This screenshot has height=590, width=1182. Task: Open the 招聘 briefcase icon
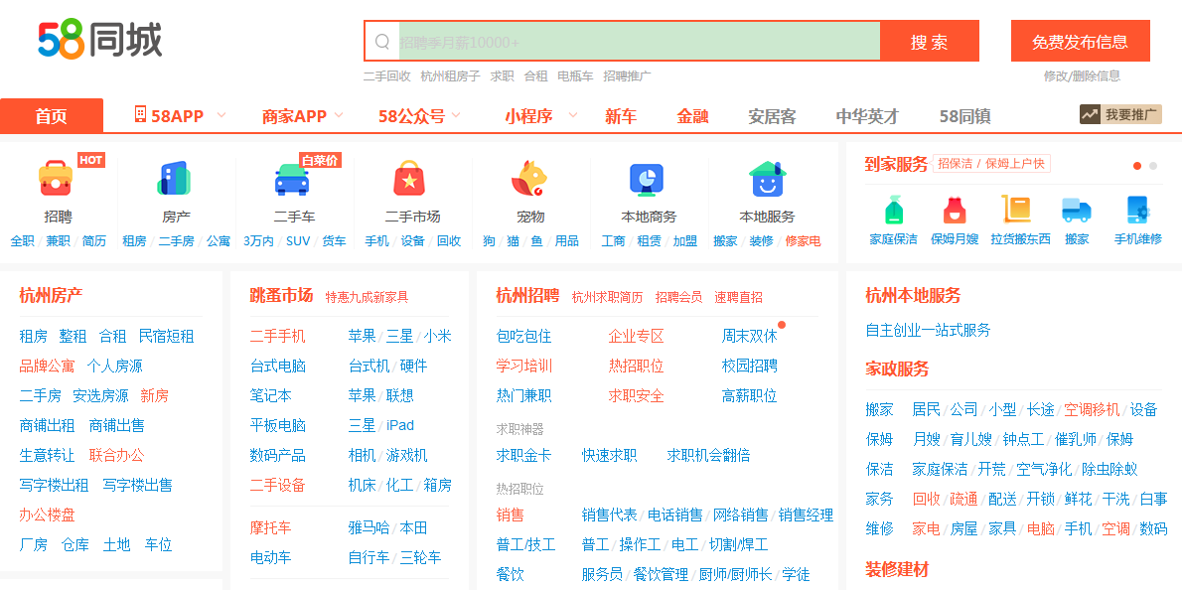tap(56, 178)
